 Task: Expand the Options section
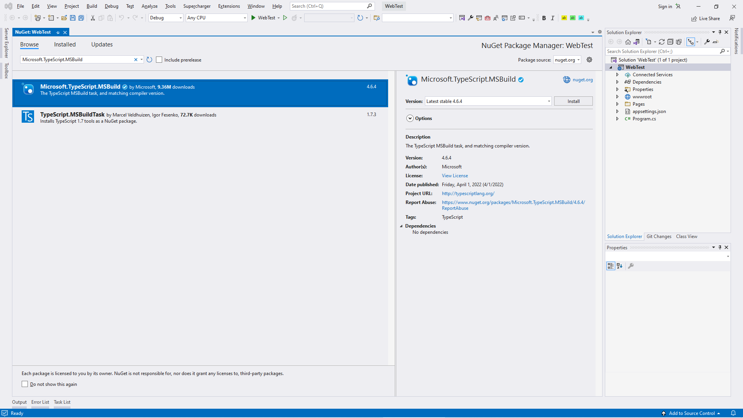coord(410,118)
